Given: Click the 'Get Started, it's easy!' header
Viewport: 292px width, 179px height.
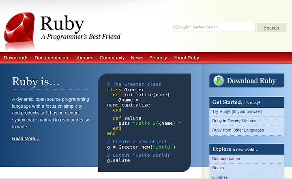Looking at the screenshot, I should click(x=247, y=102).
